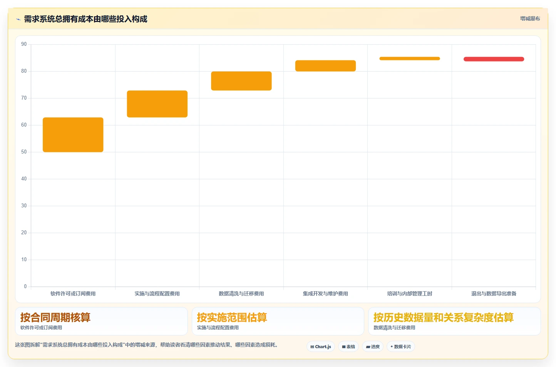Select the 集成开发与维护费用 waterfall bar
This screenshot has height=367, width=556.
click(x=325, y=66)
